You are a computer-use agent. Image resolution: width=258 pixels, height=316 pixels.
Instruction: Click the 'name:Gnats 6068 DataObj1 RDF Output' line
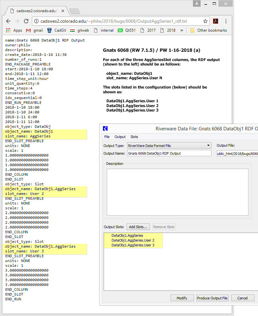45,40
